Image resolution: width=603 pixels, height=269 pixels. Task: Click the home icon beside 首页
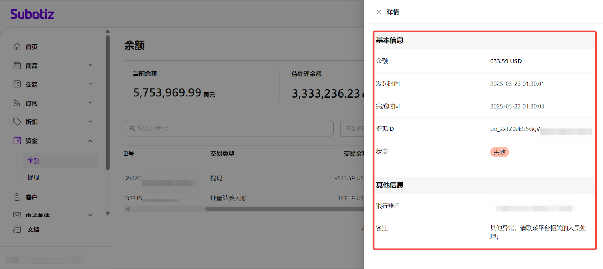[x=17, y=47]
